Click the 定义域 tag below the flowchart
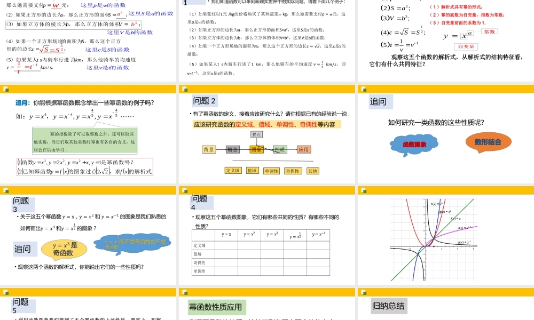The image size is (534, 320). pos(233,171)
